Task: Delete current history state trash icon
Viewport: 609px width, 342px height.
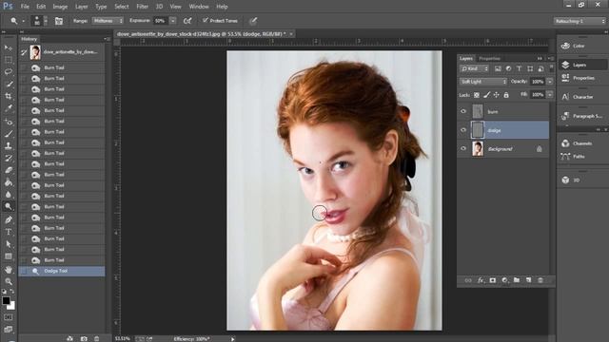Action: pyautogui.click(x=97, y=338)
